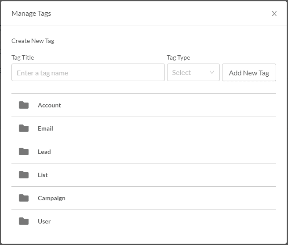
Task: Click the folder icon beside Email
Action: pos(24,128)
